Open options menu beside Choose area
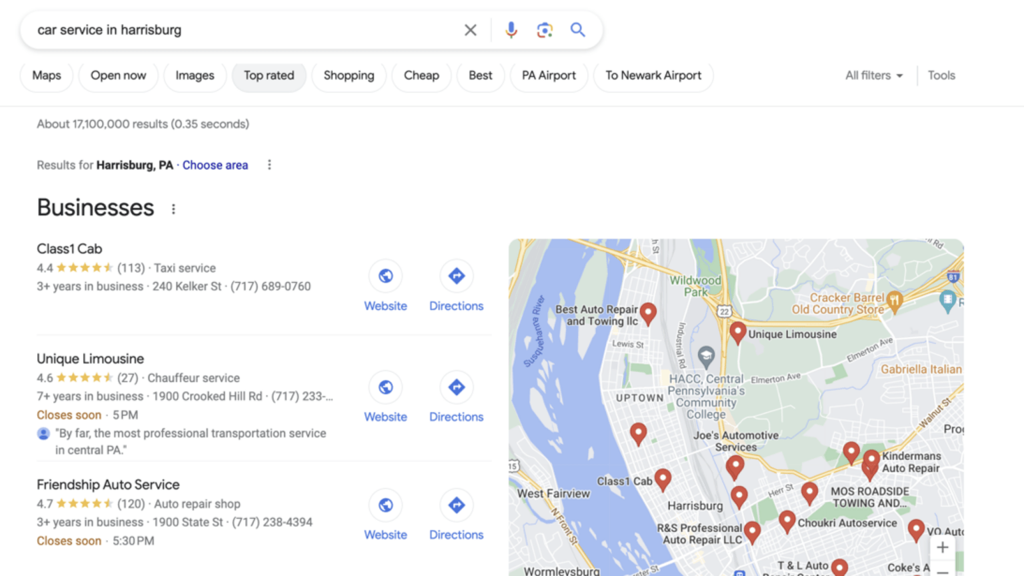The height and width of the screenshot is (576, 1024). point(269,164)
